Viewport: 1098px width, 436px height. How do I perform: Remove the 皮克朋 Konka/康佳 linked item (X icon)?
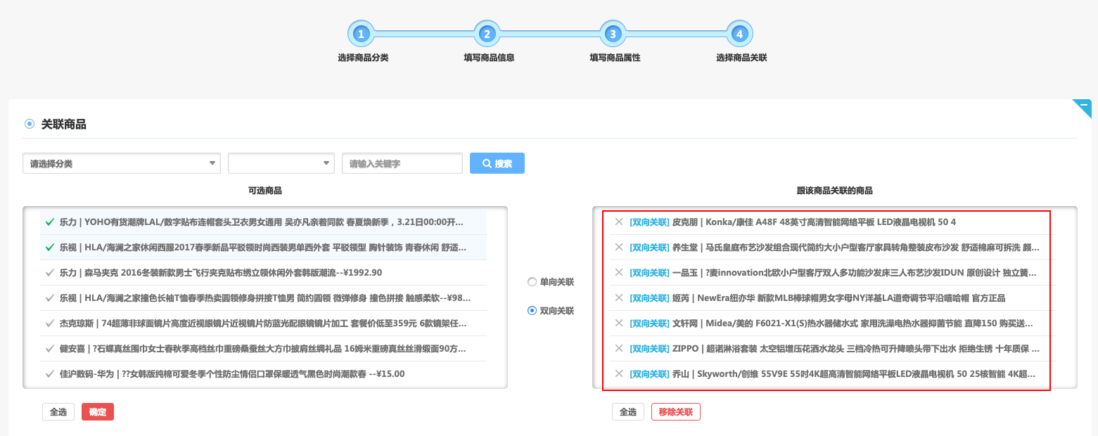pyautogui.click(x=619, y=222)
